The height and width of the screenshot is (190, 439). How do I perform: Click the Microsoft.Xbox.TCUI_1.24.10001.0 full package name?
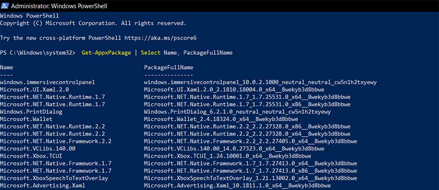[228, 156]
